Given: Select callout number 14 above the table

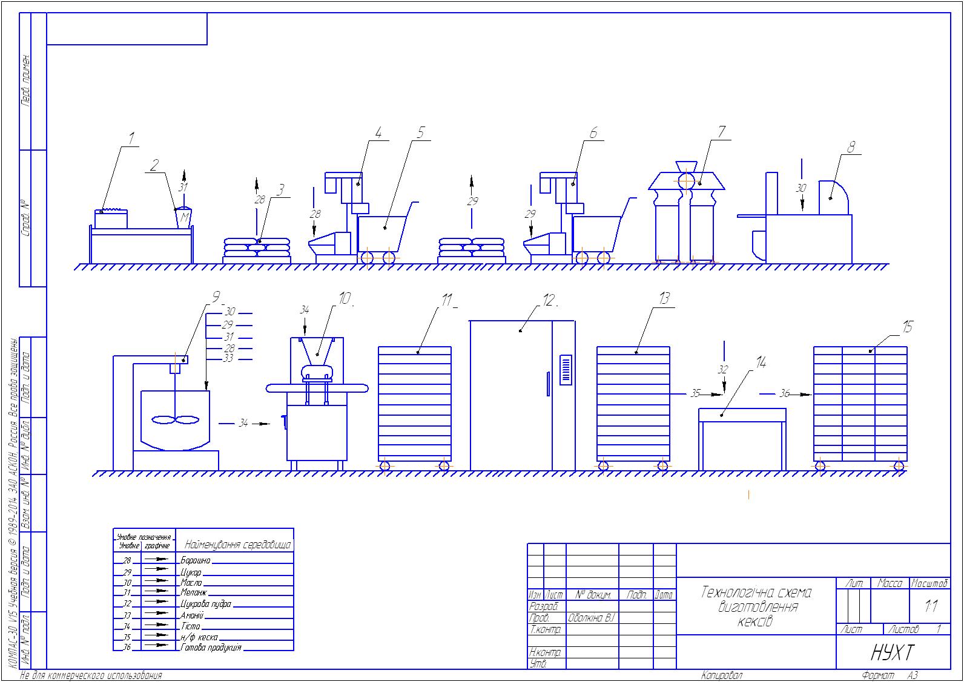Looking at the screenshot, I should coord(761,362).
